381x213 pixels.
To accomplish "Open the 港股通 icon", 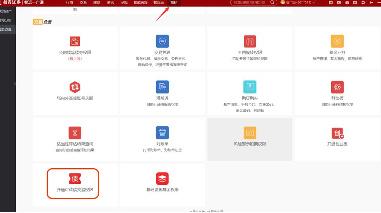I will 163,87.
